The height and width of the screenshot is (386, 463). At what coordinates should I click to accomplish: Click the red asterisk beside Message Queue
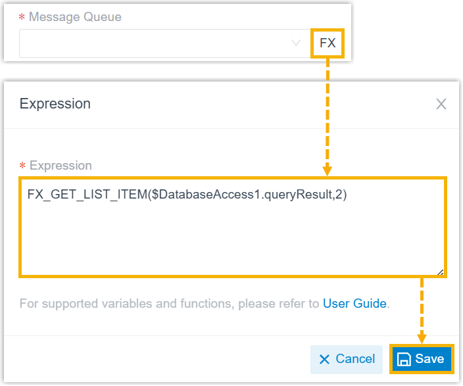22,17
